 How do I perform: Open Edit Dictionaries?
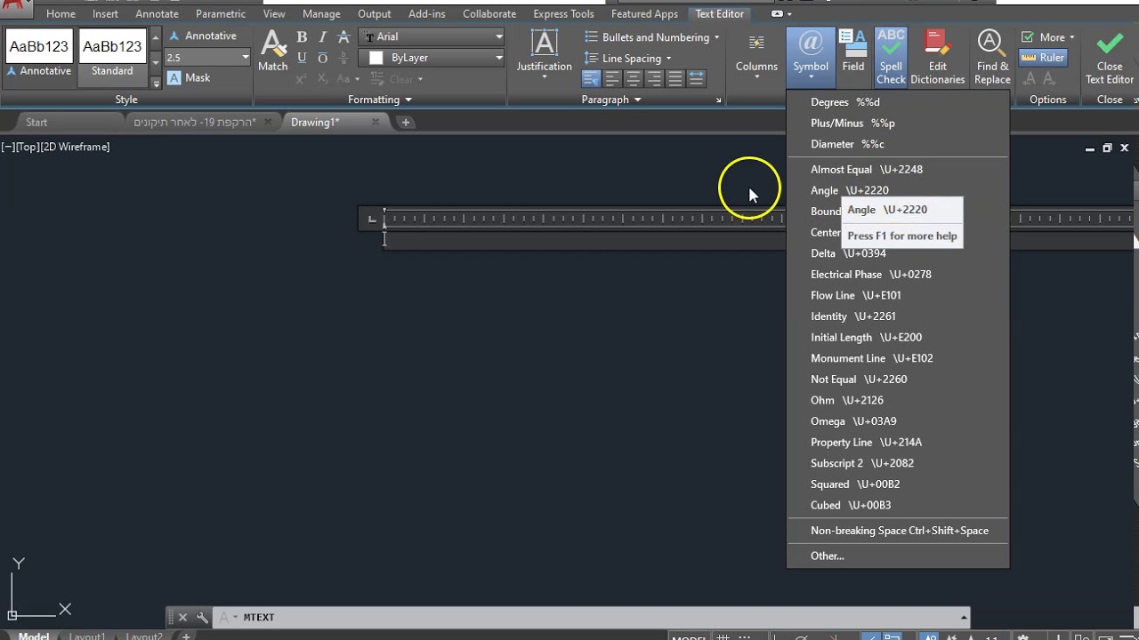937,57
